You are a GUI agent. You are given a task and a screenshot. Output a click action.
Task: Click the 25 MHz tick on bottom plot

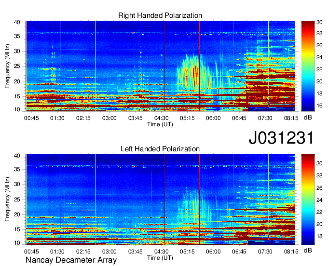tap(17, 199)
